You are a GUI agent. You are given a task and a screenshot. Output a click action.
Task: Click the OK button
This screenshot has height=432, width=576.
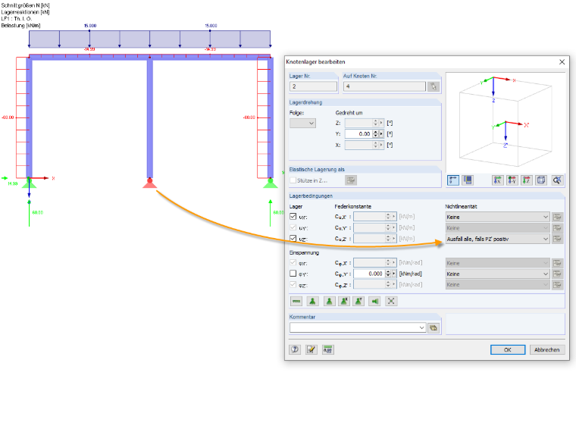(x=508, y=349)
